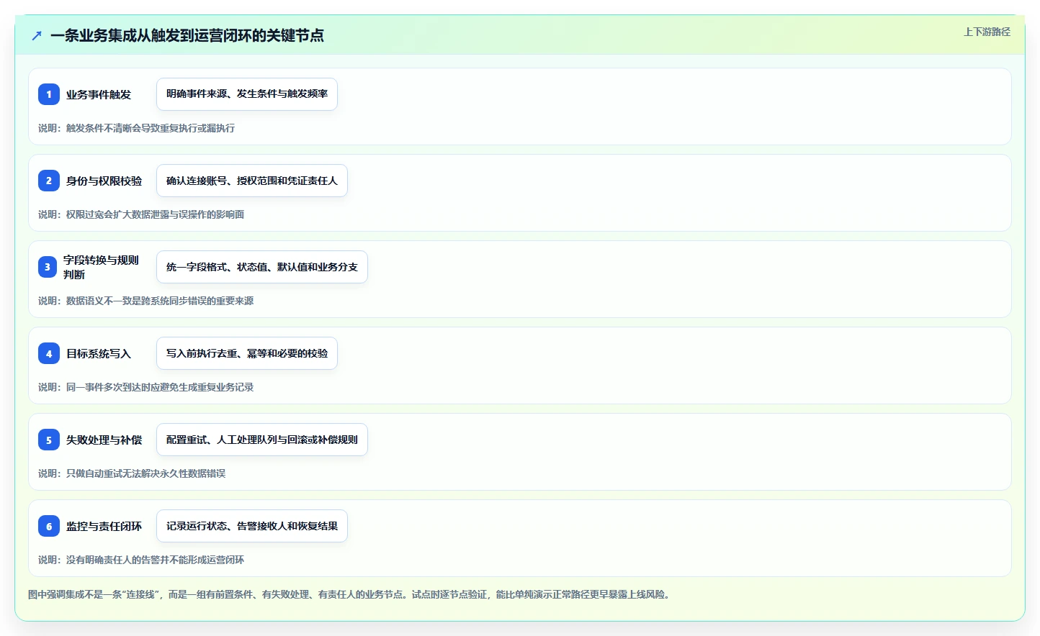The image size is (1040, 636).
Task: Click the 字段转换与规则判断 step title
Action: (x=101, y=267)
